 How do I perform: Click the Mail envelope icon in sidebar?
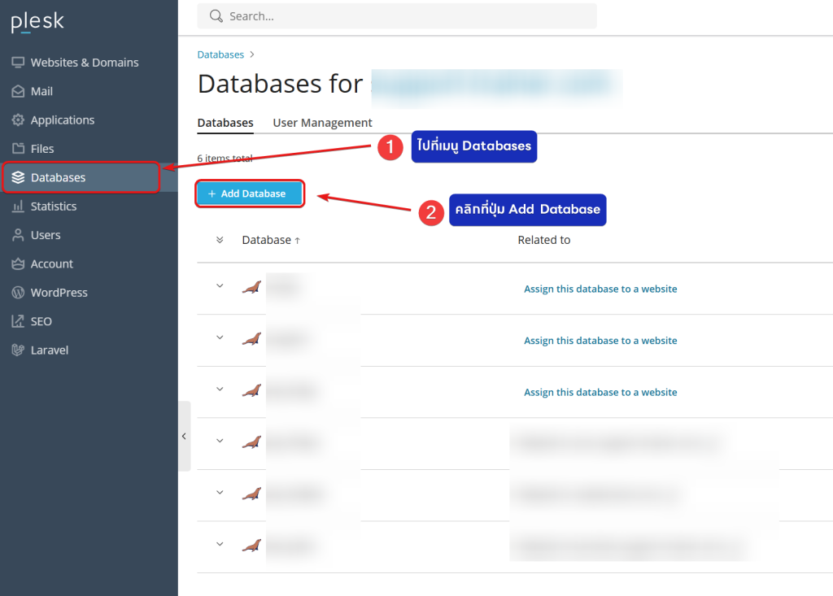coord(18,92)
